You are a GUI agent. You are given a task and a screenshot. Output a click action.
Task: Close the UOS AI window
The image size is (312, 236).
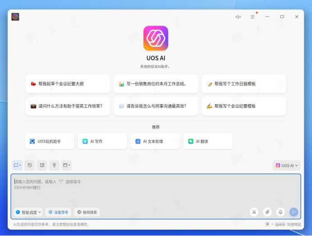(297, 17)
